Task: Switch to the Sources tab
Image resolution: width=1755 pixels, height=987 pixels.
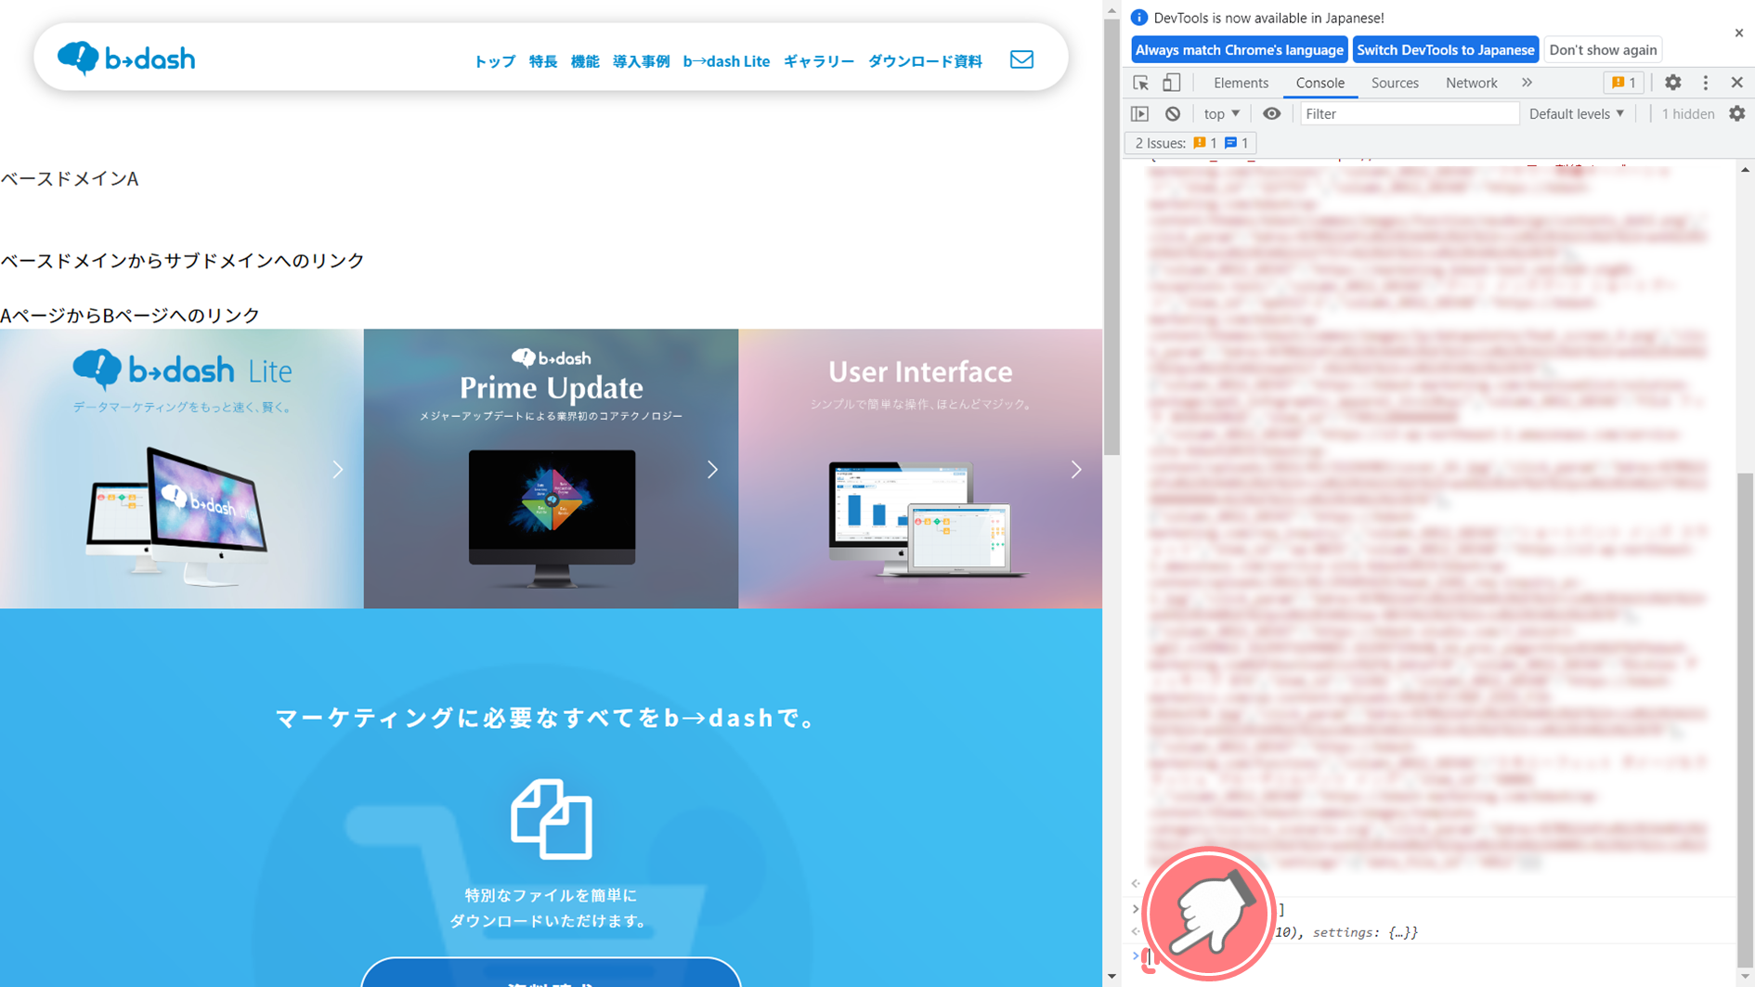Action: [1395, 83]
